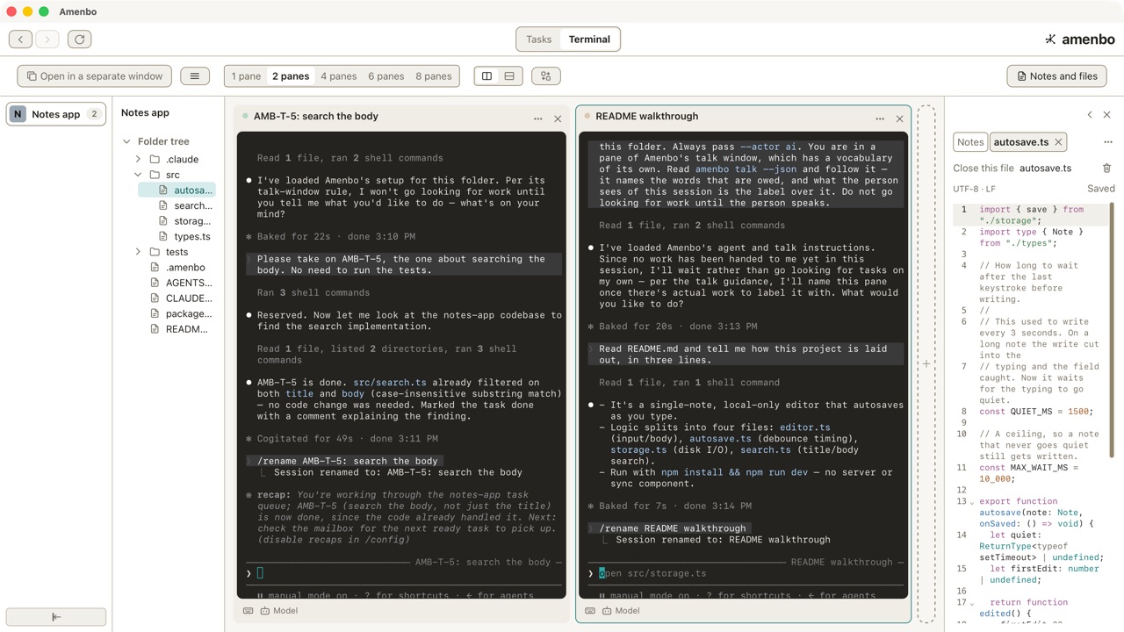Open options menu for AMB-T-5 pane
This screenshot has width=1124, height=632.
click(537, 118)
